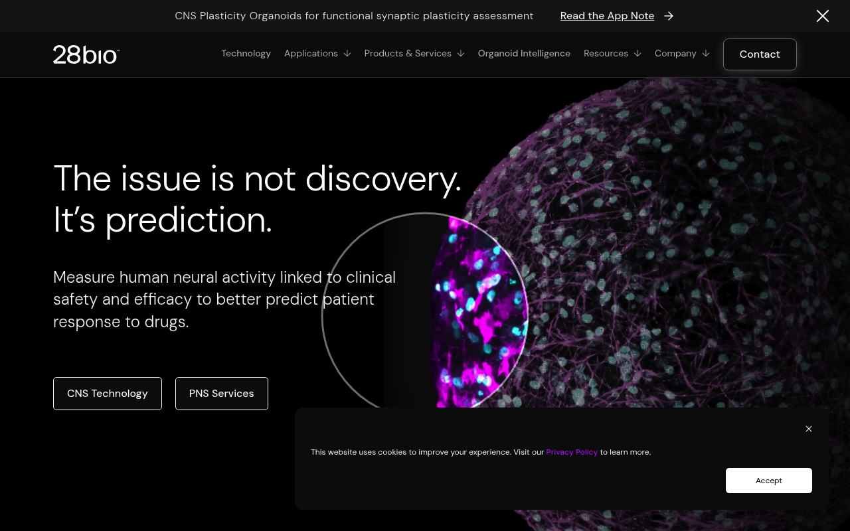The height and width of the screenshot is (531, 850).
Task: Expand the Products & Services dropdown arrow
Action: 460,54
